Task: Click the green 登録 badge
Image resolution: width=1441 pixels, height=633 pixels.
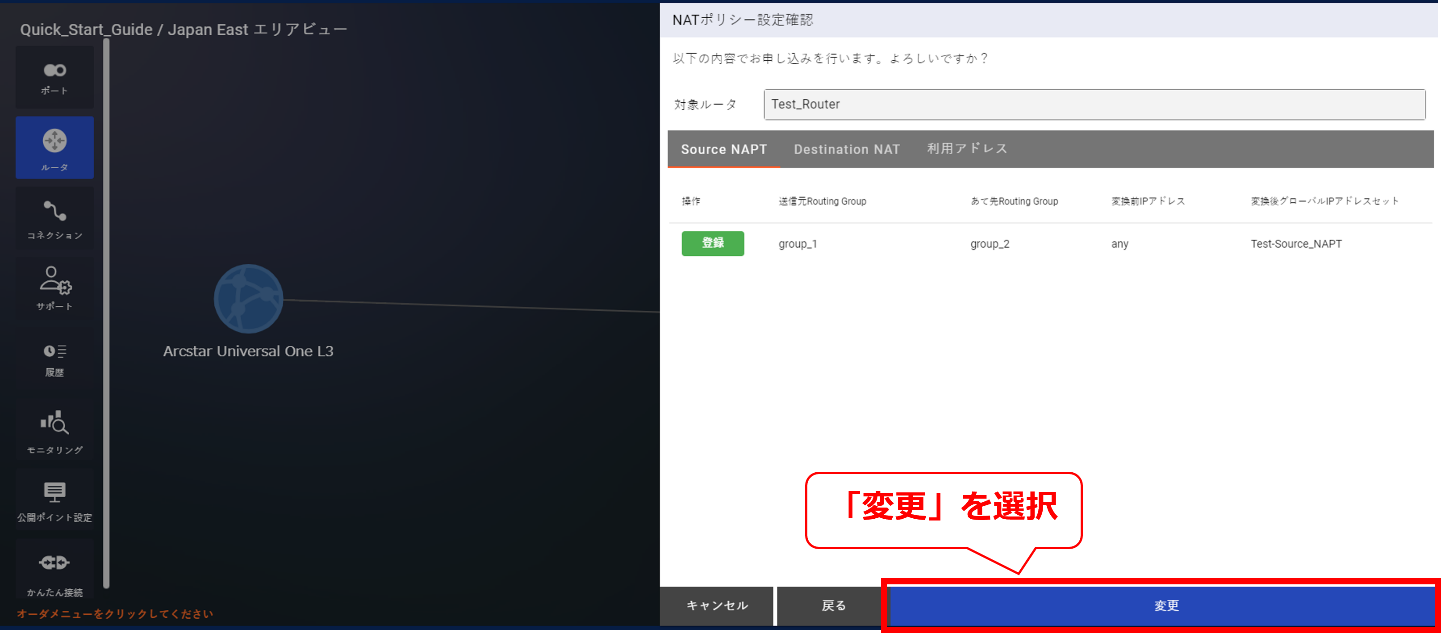Action: pyautogui.click(x=712, y=243)
